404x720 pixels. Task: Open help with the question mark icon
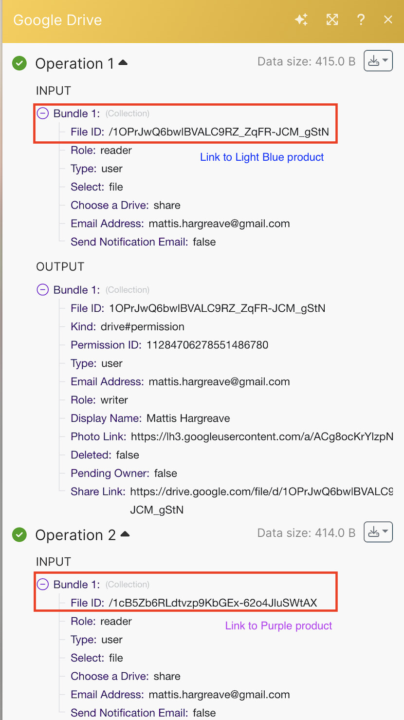point(361,20)
